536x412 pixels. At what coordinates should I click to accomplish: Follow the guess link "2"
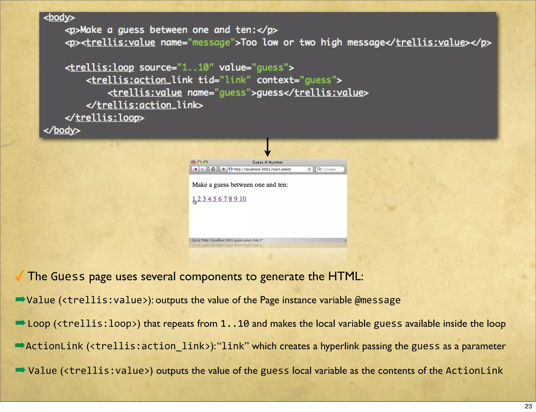coord(199,199)
